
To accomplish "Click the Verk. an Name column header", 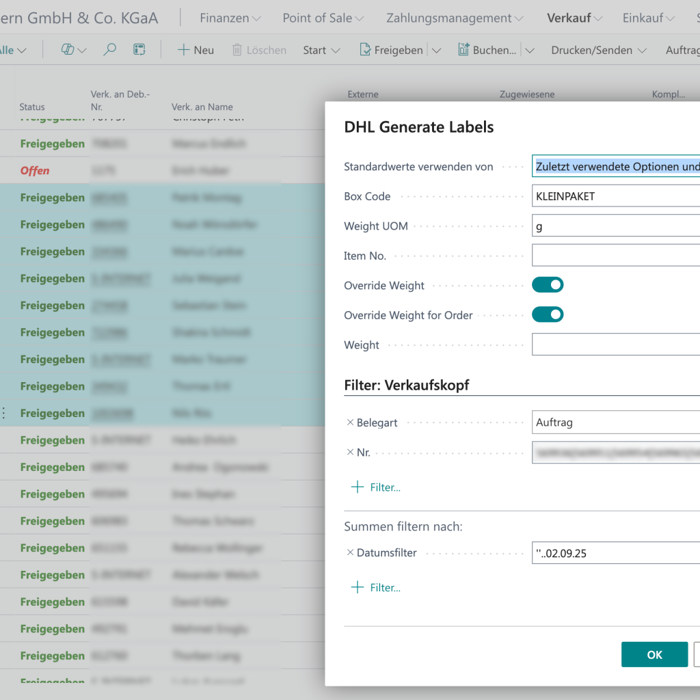I will [x=202, y=107].
